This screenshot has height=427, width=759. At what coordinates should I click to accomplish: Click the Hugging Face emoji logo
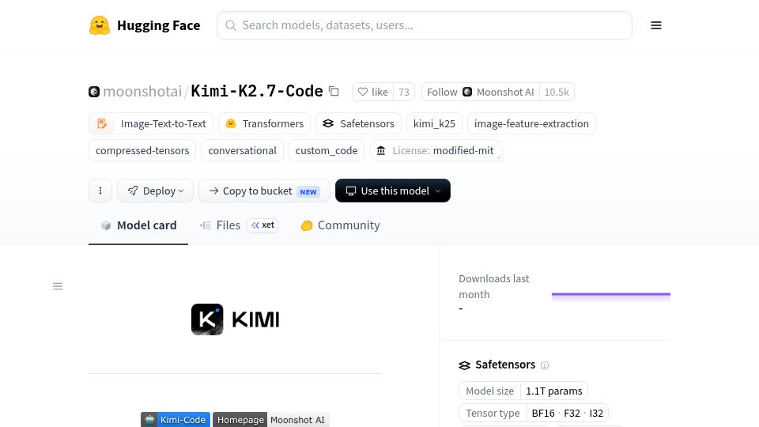click(100, 25)
